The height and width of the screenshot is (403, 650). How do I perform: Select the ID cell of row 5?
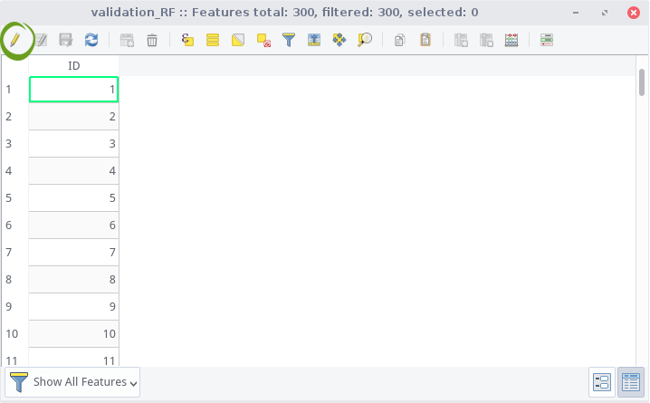(74, 197)
